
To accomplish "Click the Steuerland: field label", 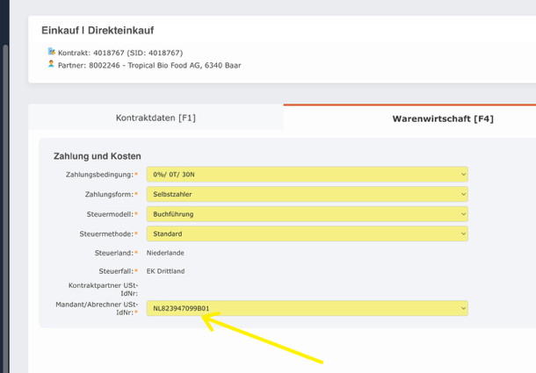I will point(114,253).
